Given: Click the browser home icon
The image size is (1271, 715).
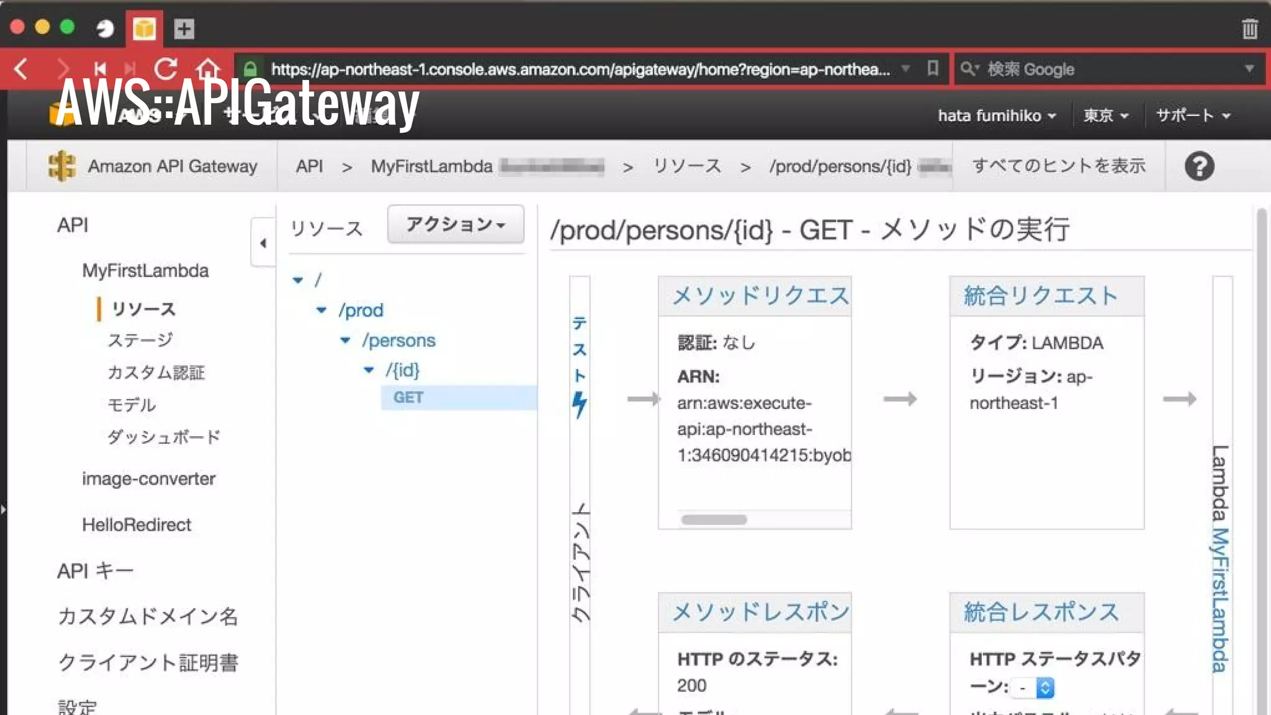Looking at the screenshot, I should (x=208, y=68).
